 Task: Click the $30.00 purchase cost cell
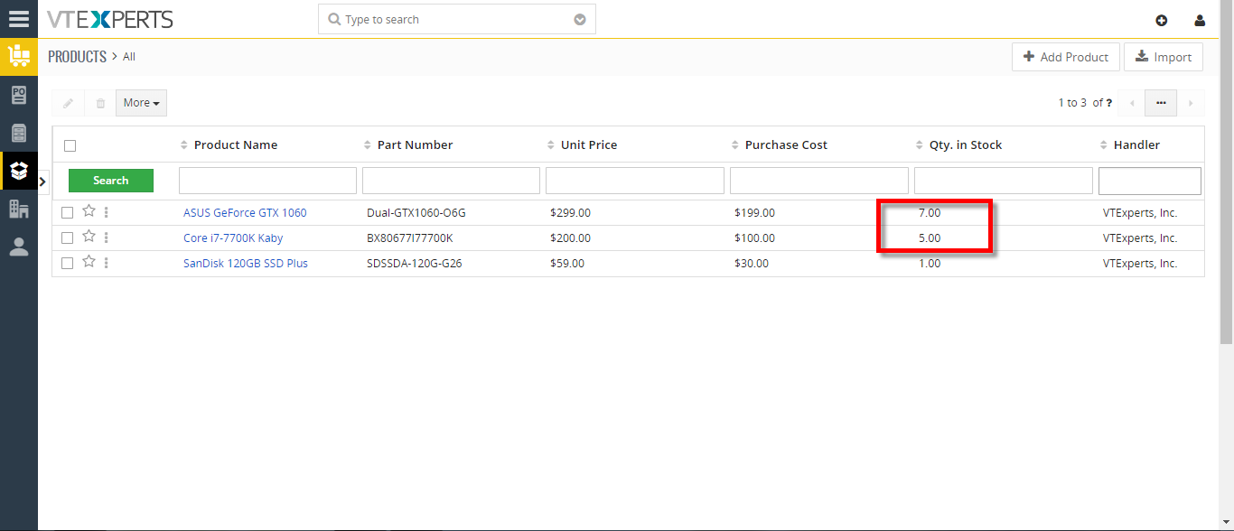pyautogui.click(x=752, y=264)
